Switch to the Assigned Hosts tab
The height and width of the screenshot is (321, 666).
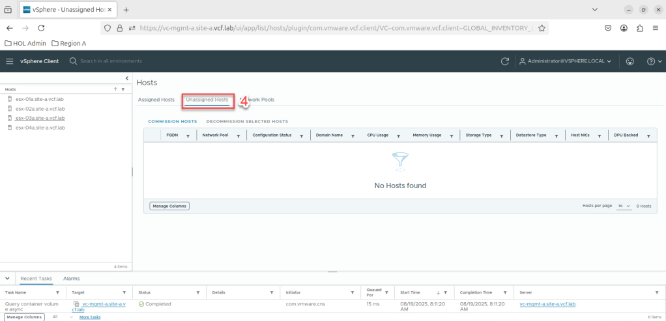click(x=156, y=100)
